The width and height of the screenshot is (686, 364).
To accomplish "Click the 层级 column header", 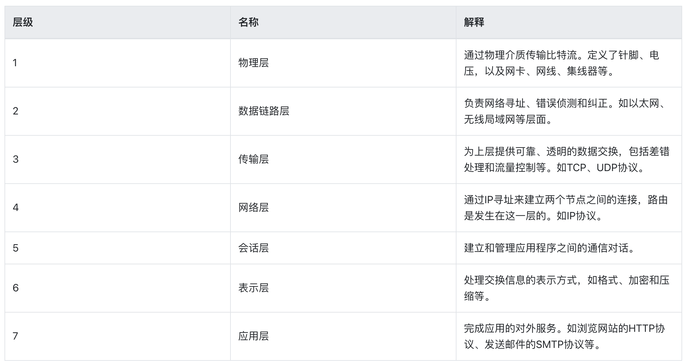I will click(23, 22).
